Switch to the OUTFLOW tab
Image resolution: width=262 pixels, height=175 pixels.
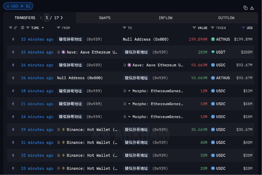tap(226, 18)
